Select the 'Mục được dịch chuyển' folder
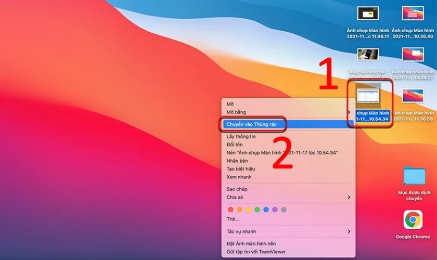 [x=414, y=177]
